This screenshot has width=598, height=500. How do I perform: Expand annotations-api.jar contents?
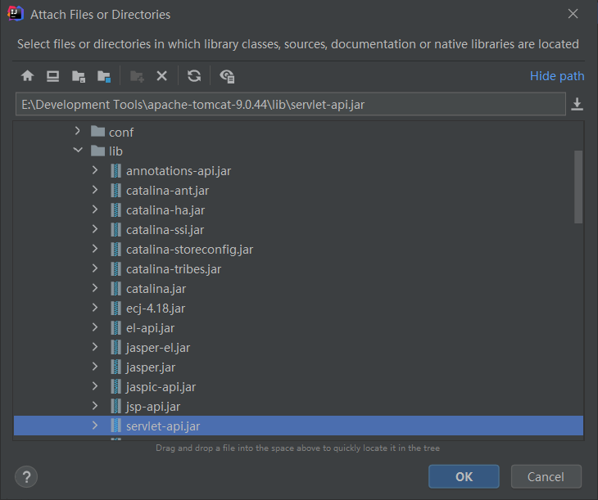click(95, 170)
